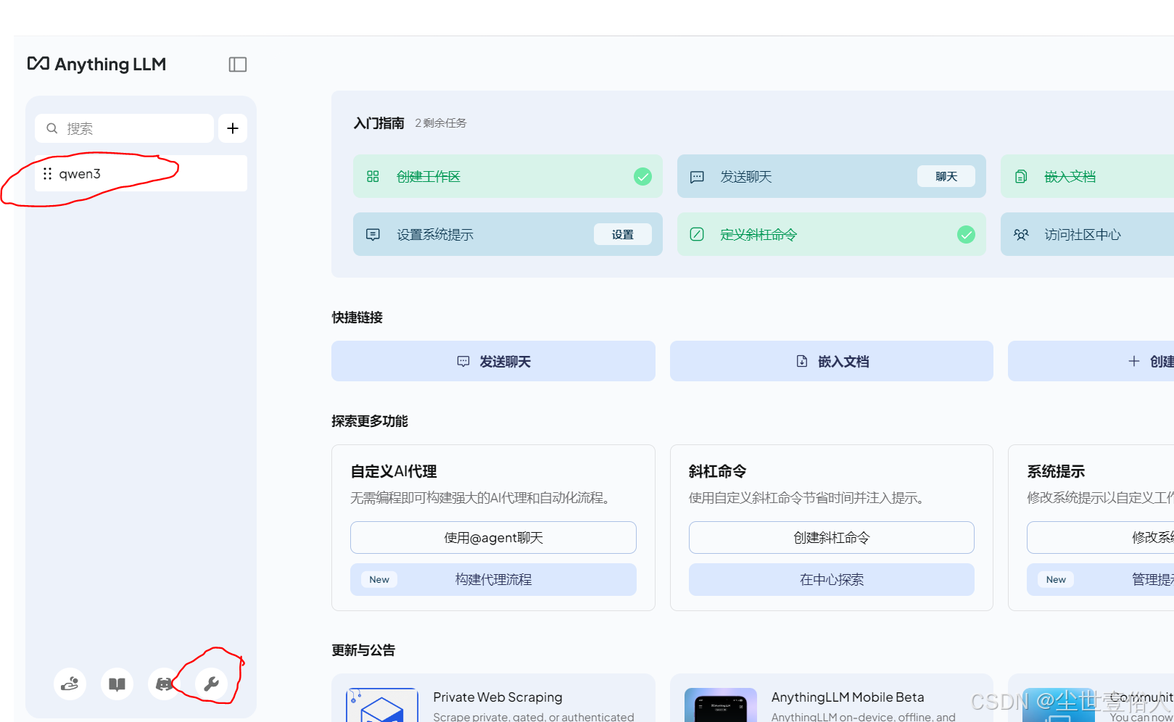Open the documentation book icon
The height and width of the screenshot is (722, 1174).
pyautogui.click(x=117, y=684)
